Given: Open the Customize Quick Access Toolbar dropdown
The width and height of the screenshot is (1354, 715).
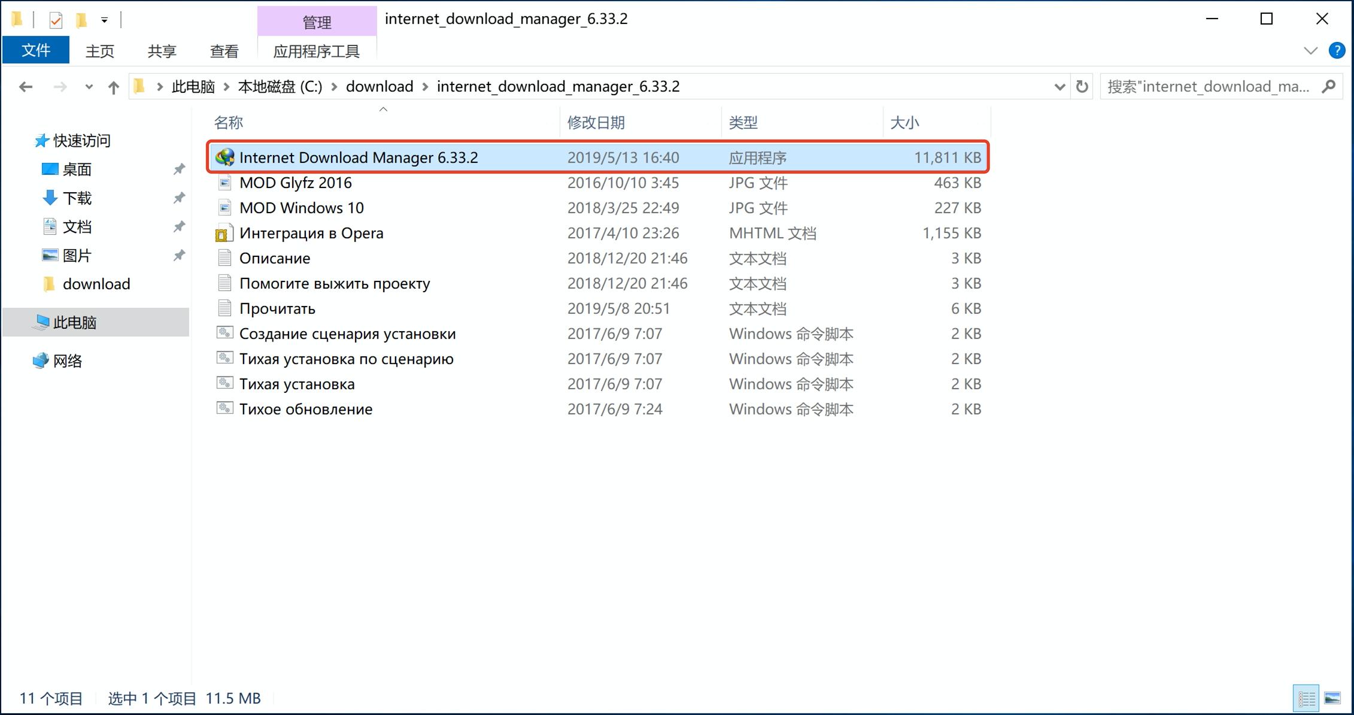Looking at the screenshot, I should point(104,20).
